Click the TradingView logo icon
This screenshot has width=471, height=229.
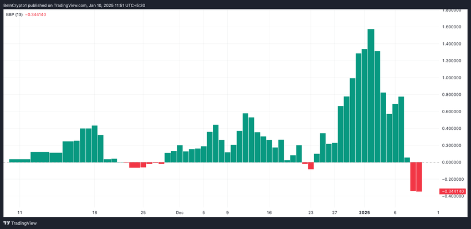click(x=6, y=223)
